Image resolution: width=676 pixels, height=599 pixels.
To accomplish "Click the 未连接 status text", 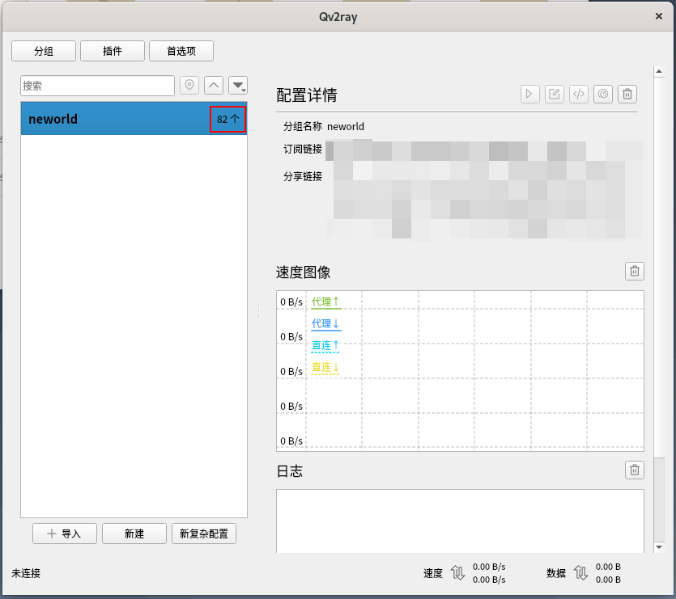I will tap(26, 574).
